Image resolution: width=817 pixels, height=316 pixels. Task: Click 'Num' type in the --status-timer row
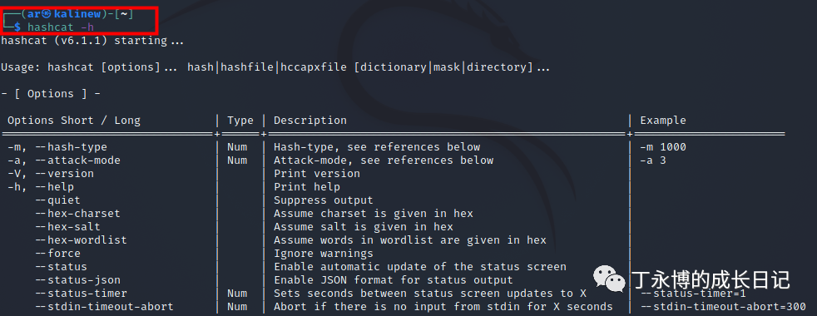point(237,293)
